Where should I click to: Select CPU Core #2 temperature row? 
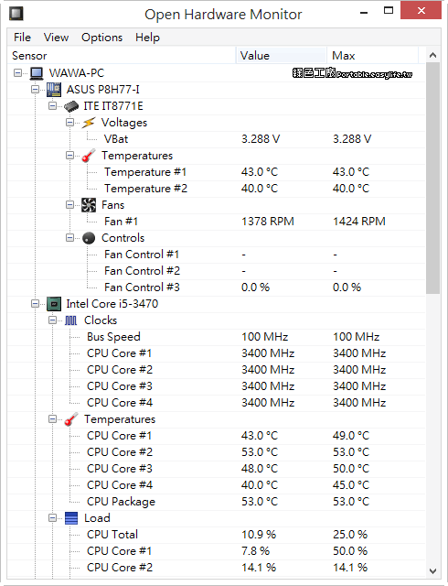pos(217,451)
